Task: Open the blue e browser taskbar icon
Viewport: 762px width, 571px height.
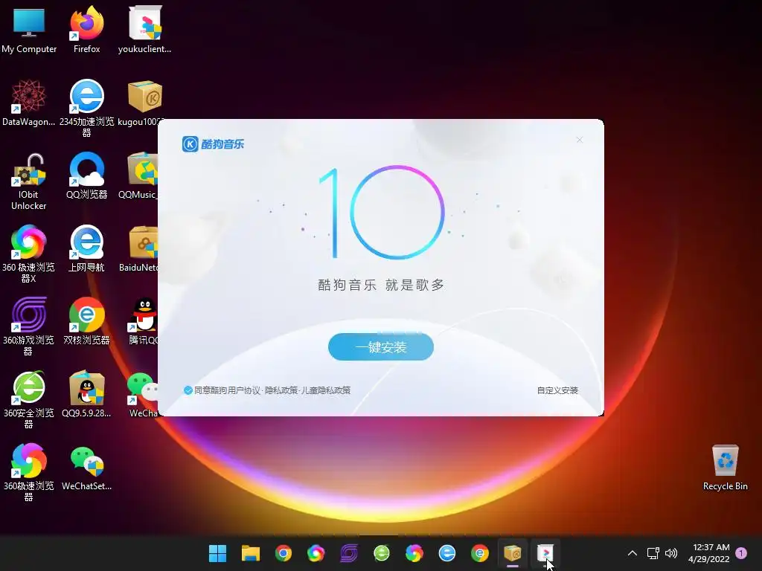Action: click(x=447, y=553)
